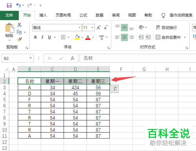
Task: Click the Paste clipboard icon
Action: point(9,28)
